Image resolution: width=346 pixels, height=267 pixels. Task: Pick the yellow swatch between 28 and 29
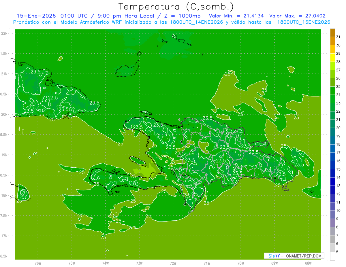point(332,58)
